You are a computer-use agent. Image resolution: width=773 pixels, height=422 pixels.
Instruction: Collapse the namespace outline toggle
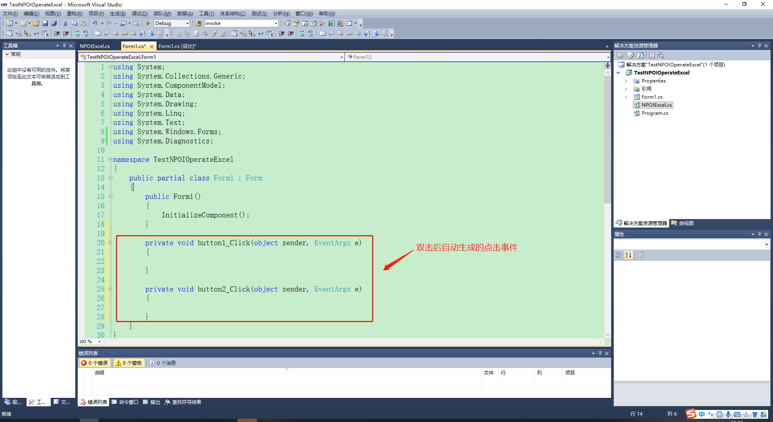coord(110,159)
